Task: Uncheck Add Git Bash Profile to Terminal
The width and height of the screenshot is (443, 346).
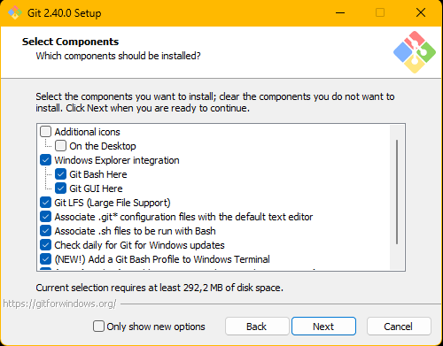Action: [45, 259]
